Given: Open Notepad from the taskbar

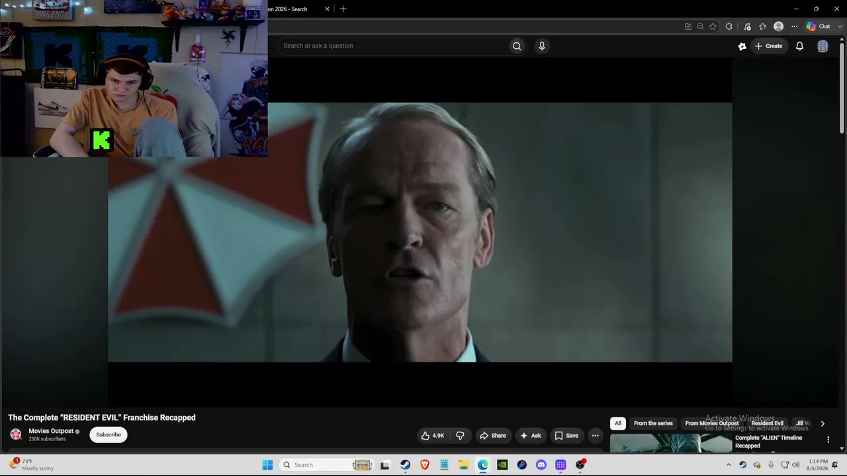Looking at the screenshot, I should point(444,465).
